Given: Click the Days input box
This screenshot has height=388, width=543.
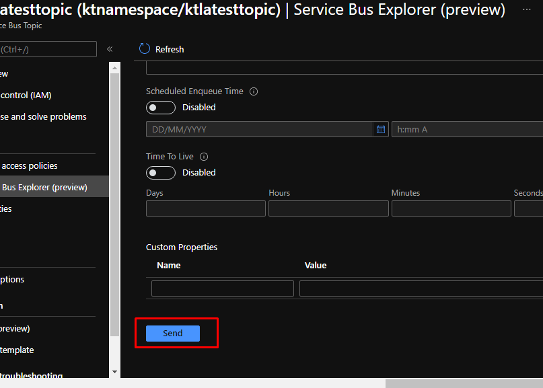Looking at the screenshot, I should pyautogui.click(x=205, y=208).
